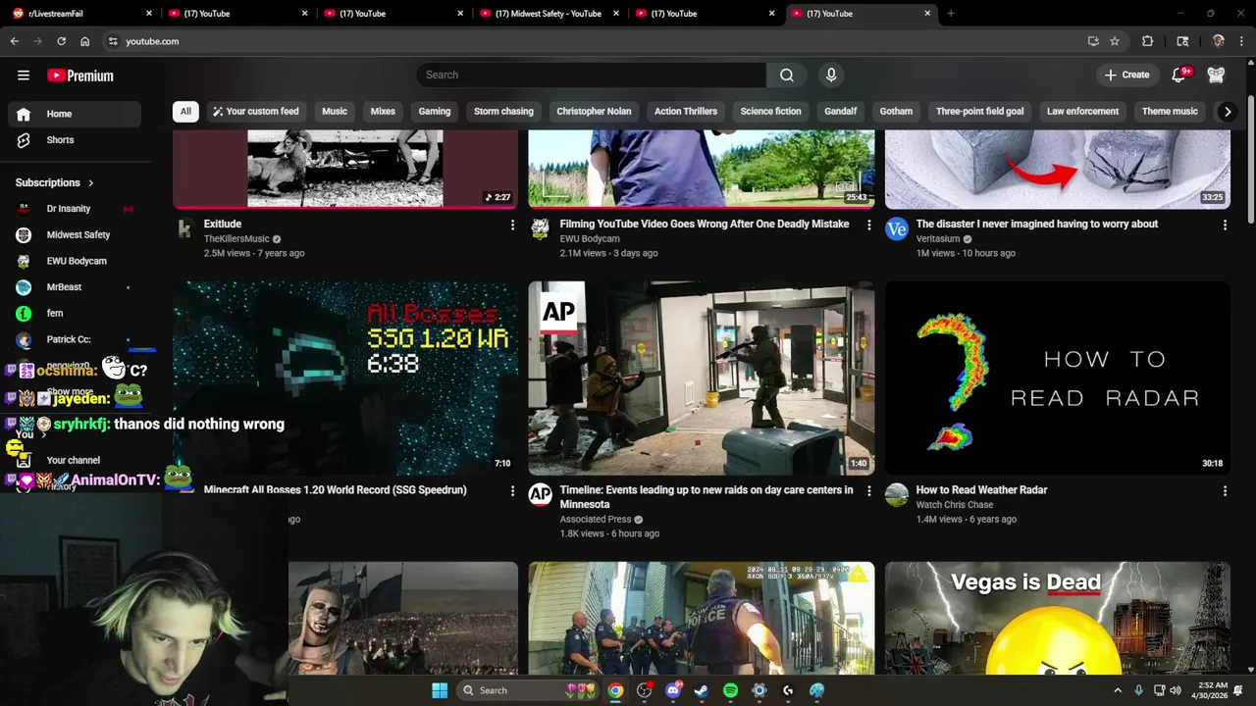Open Discord from the taskbar
Viewport: 1256px width, 706px height.
point(673,690)
